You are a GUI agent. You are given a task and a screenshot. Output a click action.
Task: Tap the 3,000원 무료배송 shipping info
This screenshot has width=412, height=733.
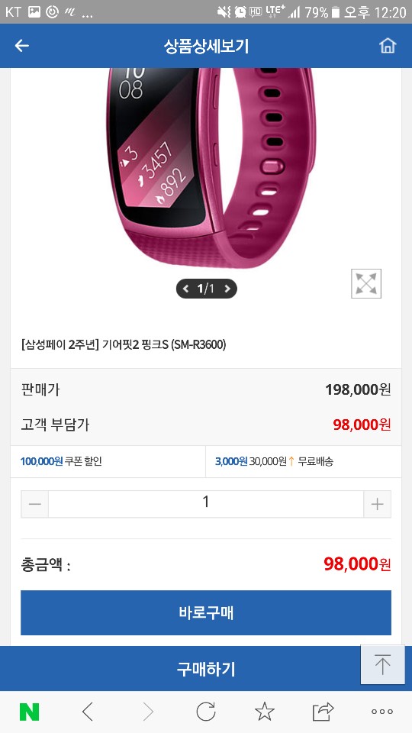point(274,461)
